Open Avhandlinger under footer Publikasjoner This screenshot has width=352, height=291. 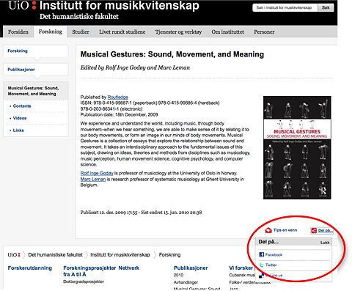tap(186, 282)
